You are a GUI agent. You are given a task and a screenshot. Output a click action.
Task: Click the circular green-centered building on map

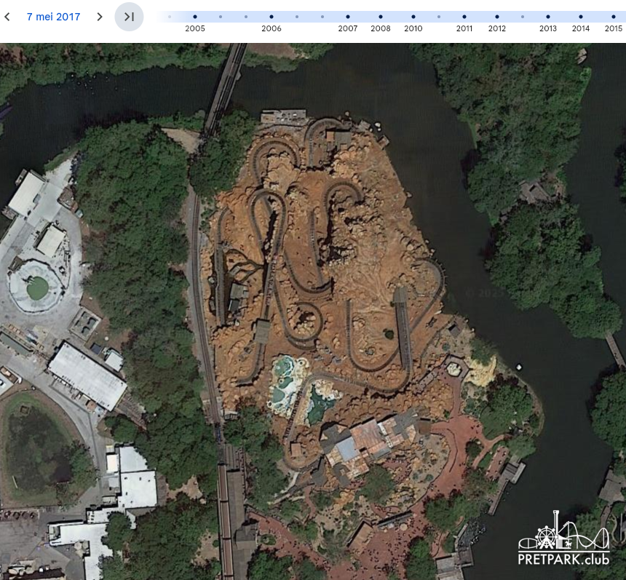tap(36, 287)
